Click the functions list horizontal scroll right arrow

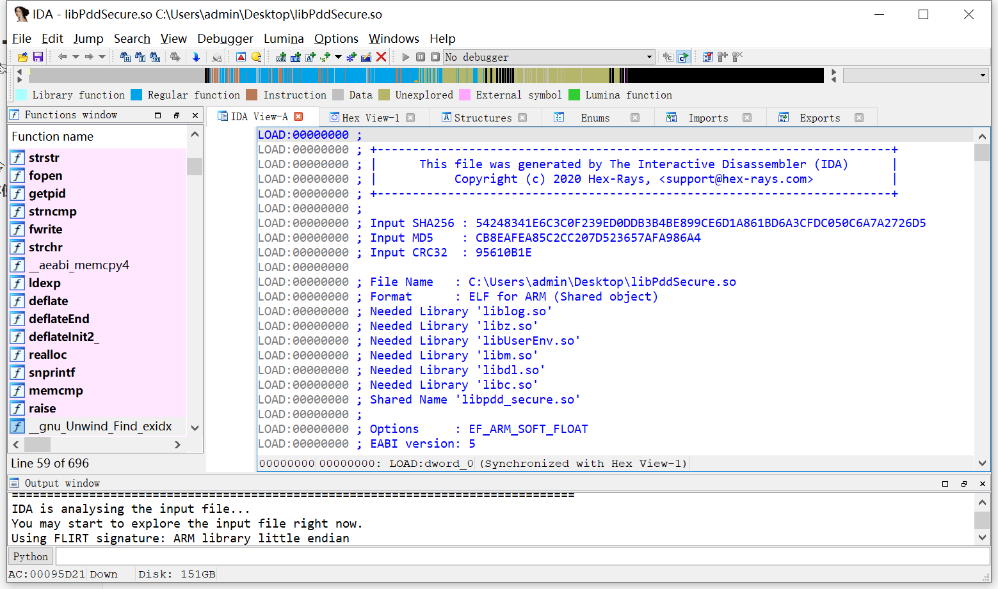(177, 444)
